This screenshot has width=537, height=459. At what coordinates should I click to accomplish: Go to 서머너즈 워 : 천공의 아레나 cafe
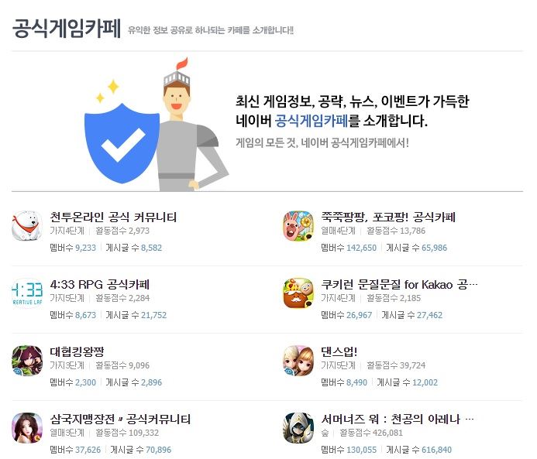[398, 420]
